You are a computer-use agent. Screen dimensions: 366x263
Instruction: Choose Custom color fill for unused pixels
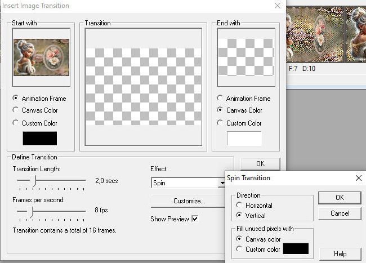239,249
